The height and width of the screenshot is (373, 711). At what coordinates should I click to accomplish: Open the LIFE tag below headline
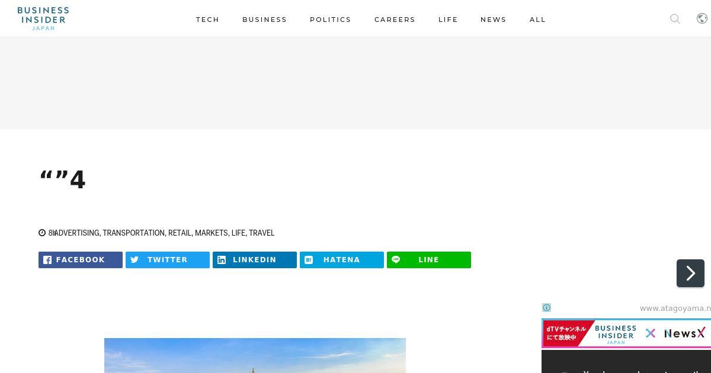coord(238,233)
